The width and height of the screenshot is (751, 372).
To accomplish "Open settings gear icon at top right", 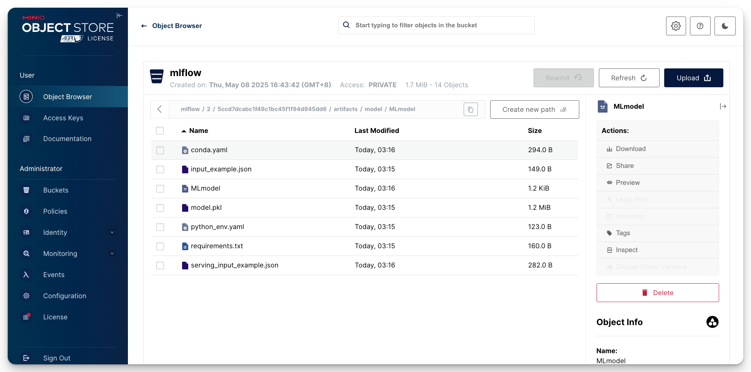I will [x=676, y=26].
